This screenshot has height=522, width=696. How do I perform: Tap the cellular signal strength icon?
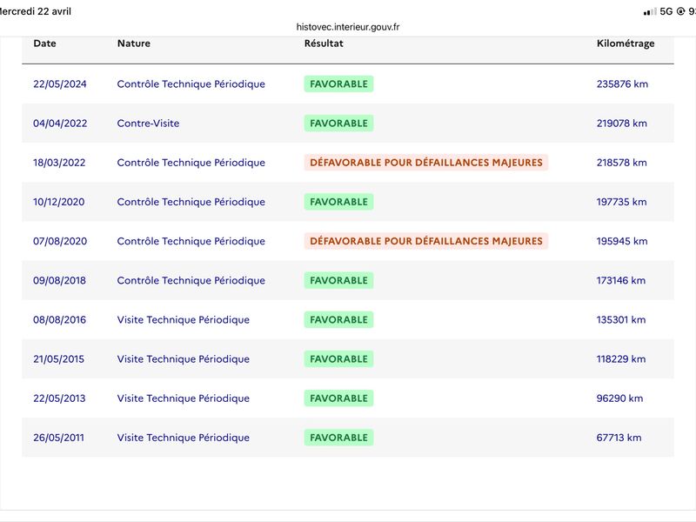tap(649, 12)
